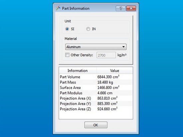Screen dimensions: 183x137
Task: Click the value 18.480 kg
Action: point(105,82)
